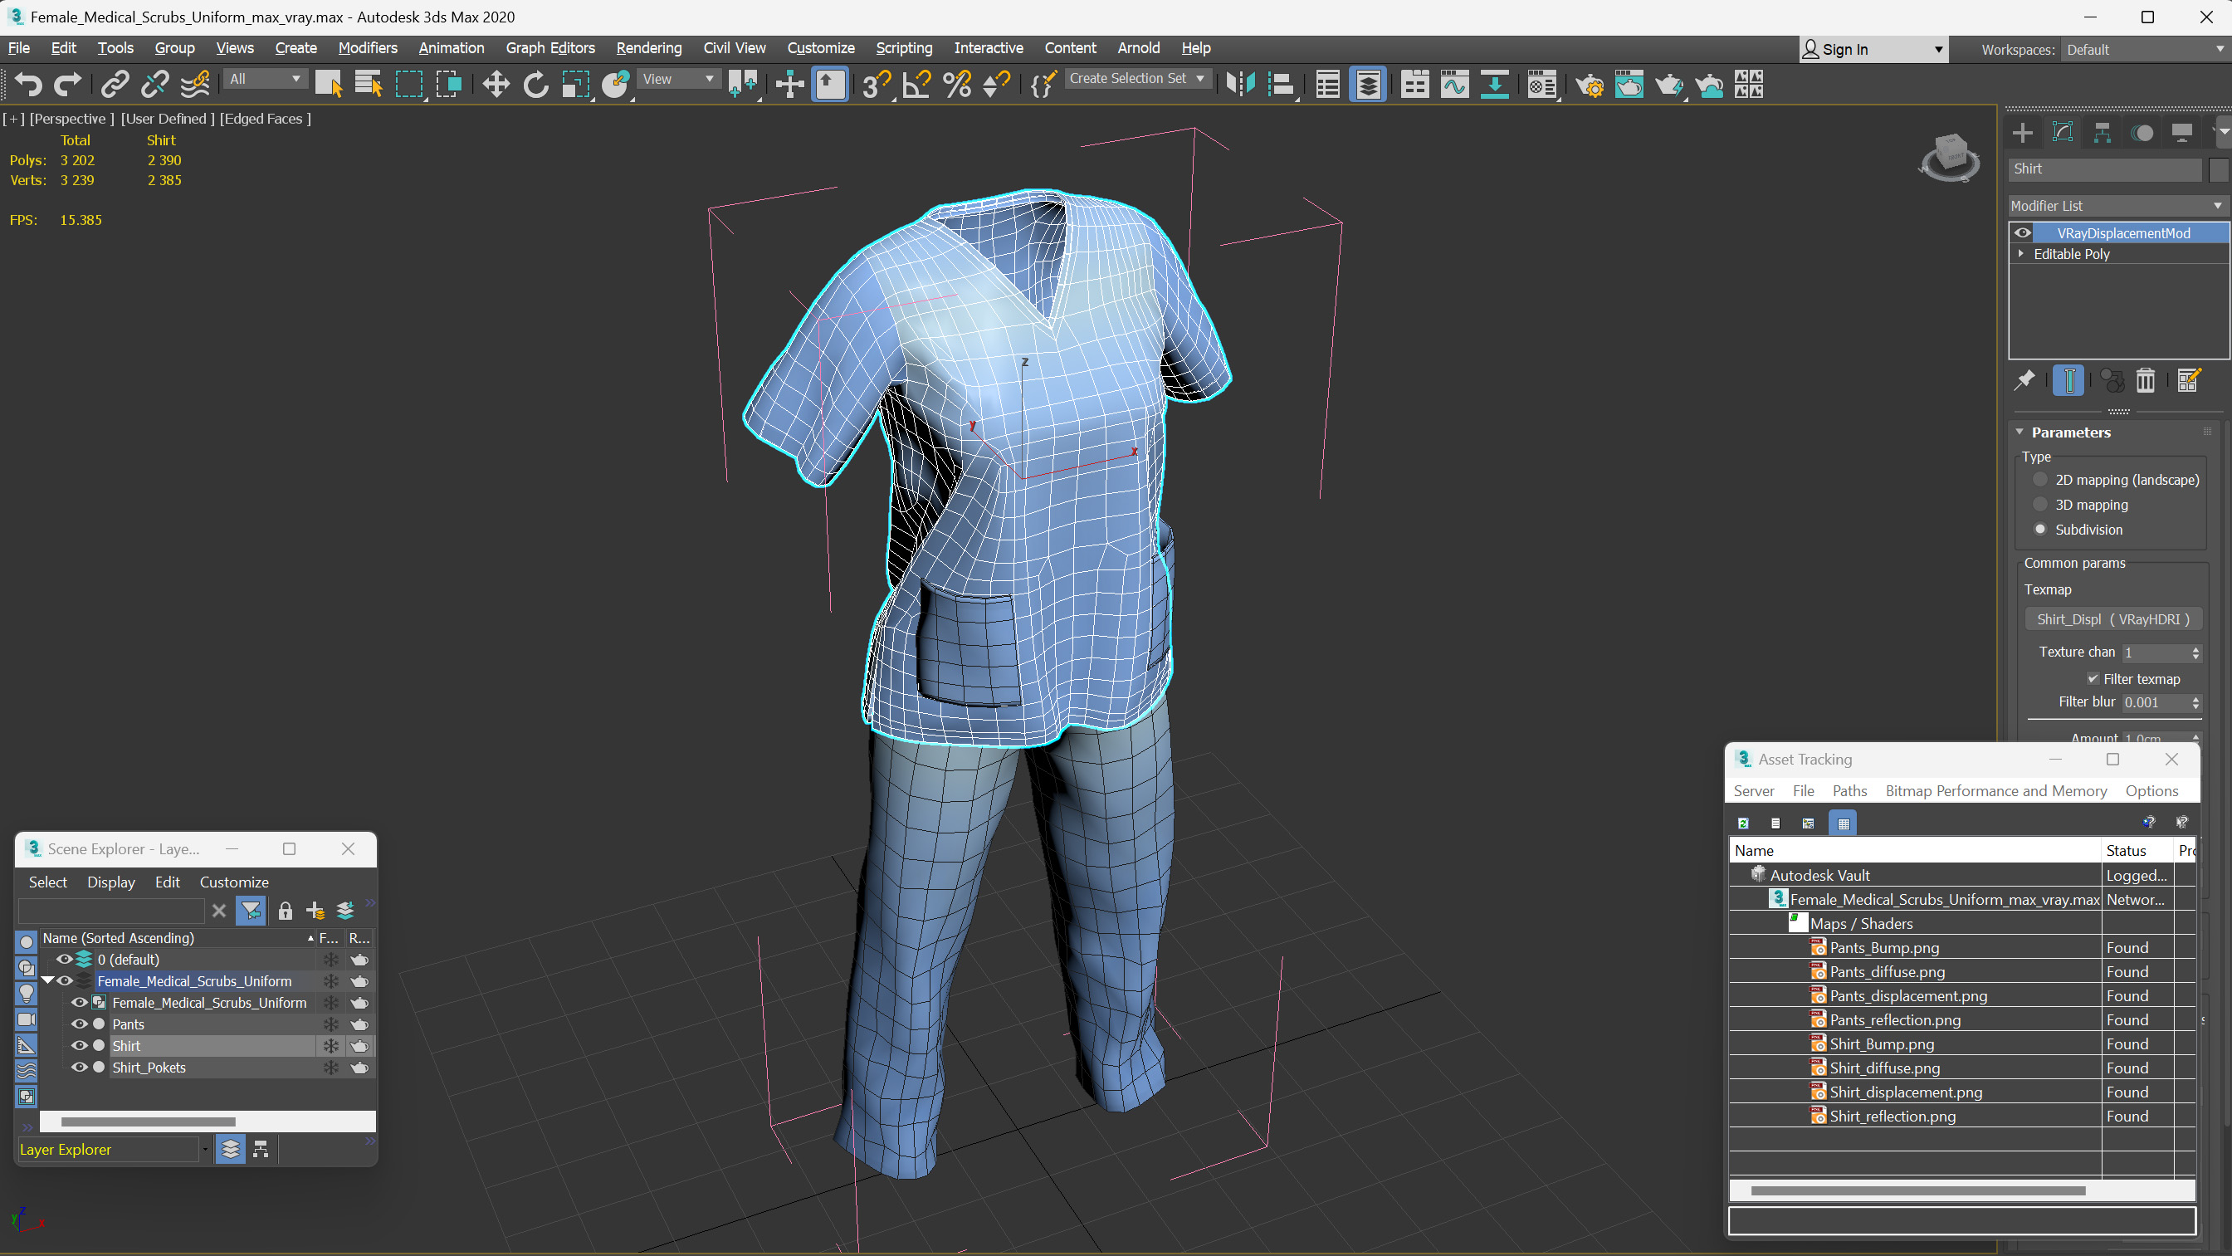Activate the Select and Scale tool
The image size is (2232, 1256).
point(575,84)
